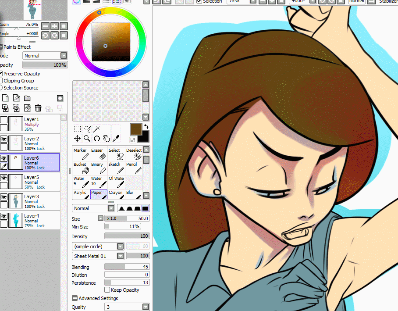The width and height of the screenshot is (398, 311).
Task: Hide Layer2 using its eye icon
Action: pyautogui.click(x=4, y=139)
